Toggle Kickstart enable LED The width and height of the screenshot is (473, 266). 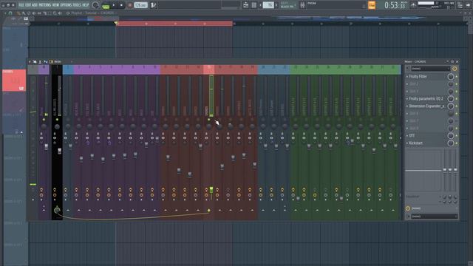[457, 143]
